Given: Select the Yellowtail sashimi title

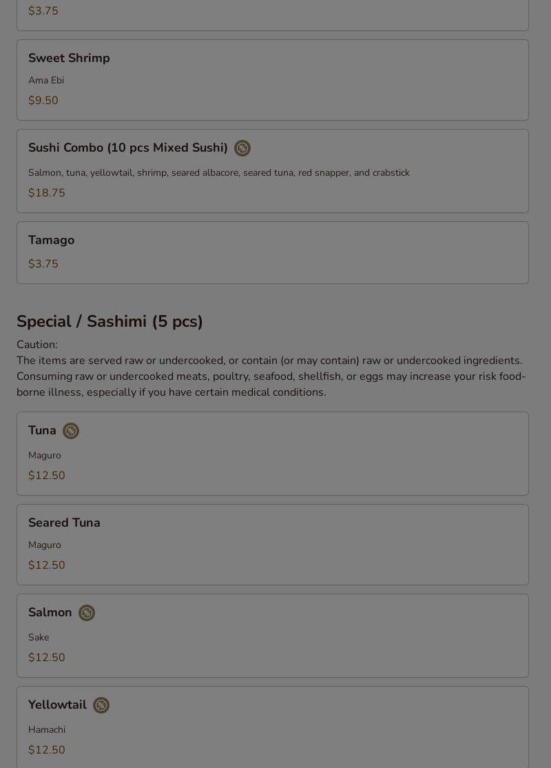Looking at the screenshot, I should coord(57,705).
